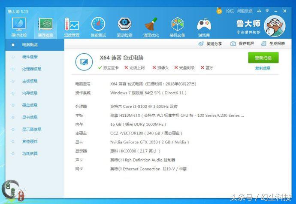Click the Windows 7 旗舰版 64位 SP1 value

pos(148,93)
